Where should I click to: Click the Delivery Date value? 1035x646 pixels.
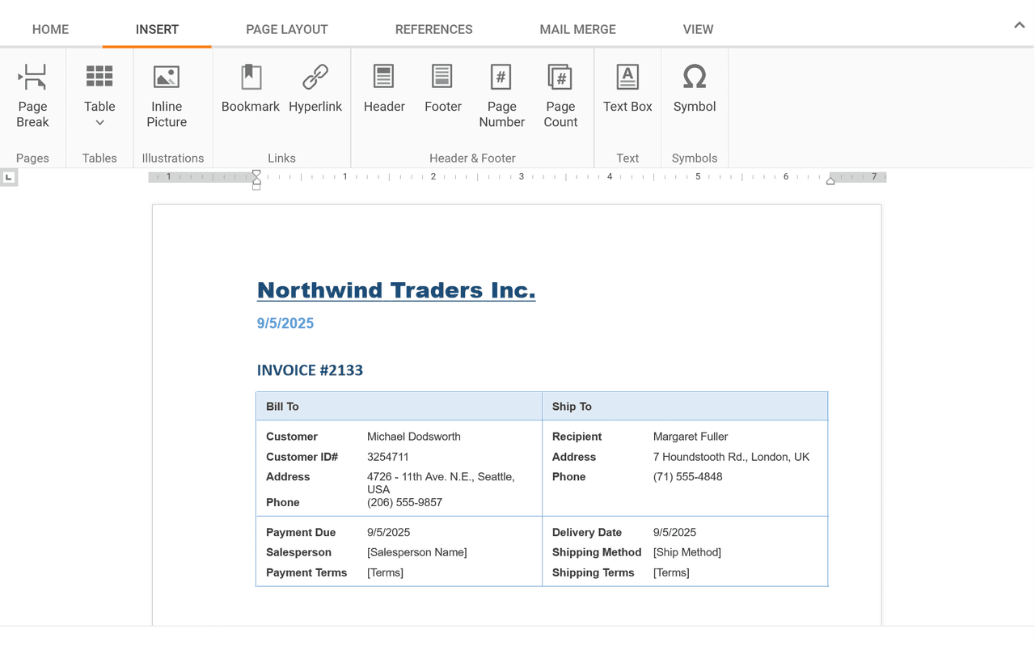click(x=674, y=533)
